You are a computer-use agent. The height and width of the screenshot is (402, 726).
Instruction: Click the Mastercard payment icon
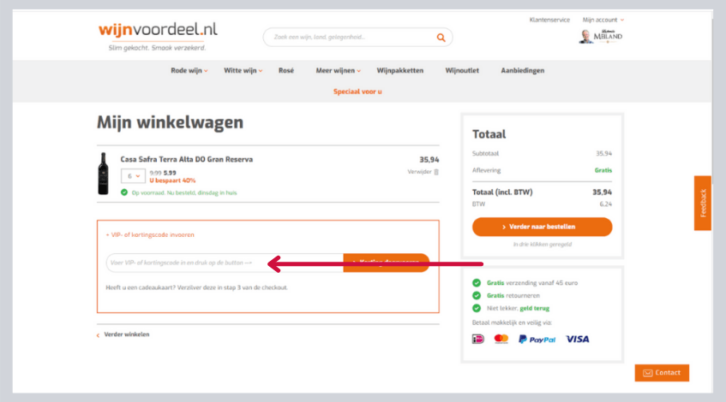click(x=501, y=340)
